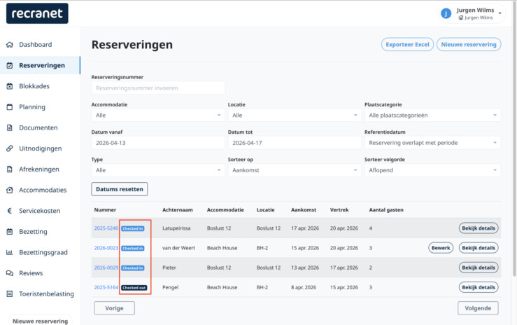Viewport: 517px width, 325px height.
Task: Click the Nummer column header
Action: coord(105,210)
